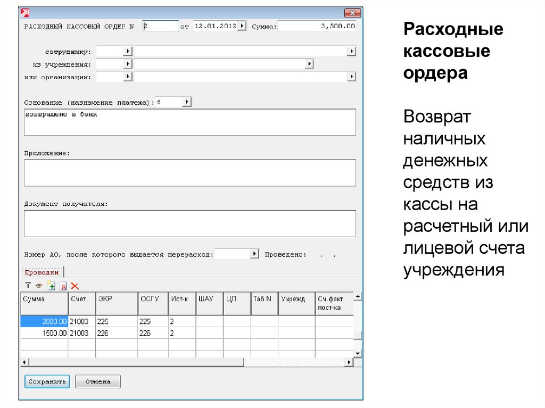The width and height of the screenshot is (545, 408).
Task: Click the large red X icon in Проводки toolbar
Action: point(75,286)
